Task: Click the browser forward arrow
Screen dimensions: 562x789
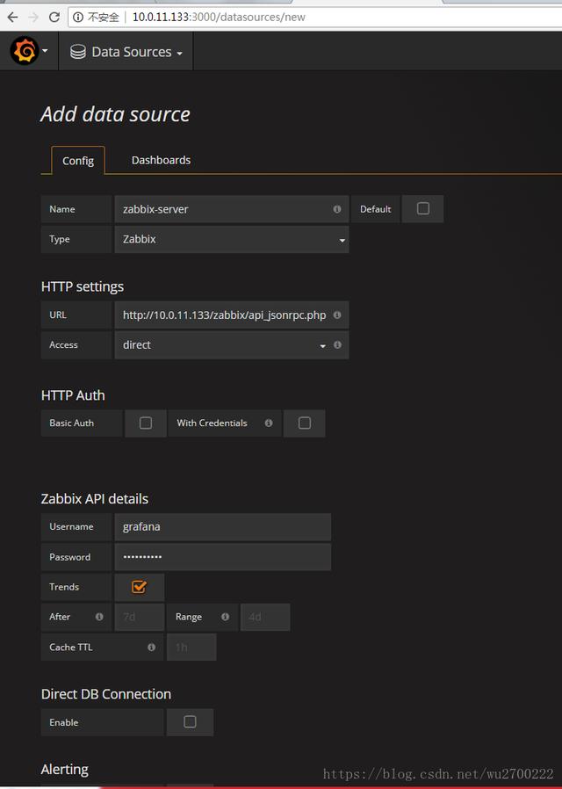Action: pyautogui.click(x=33, y=17)
